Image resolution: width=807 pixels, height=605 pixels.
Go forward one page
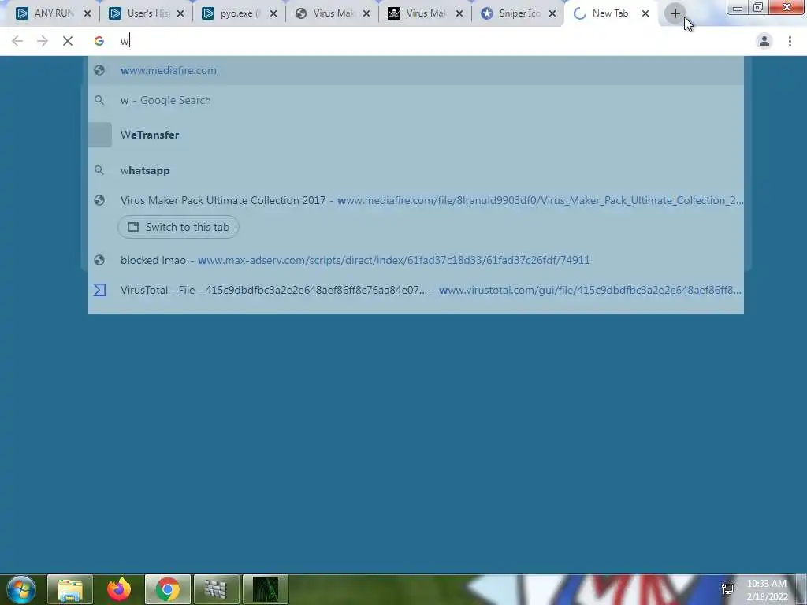[43, 41]
